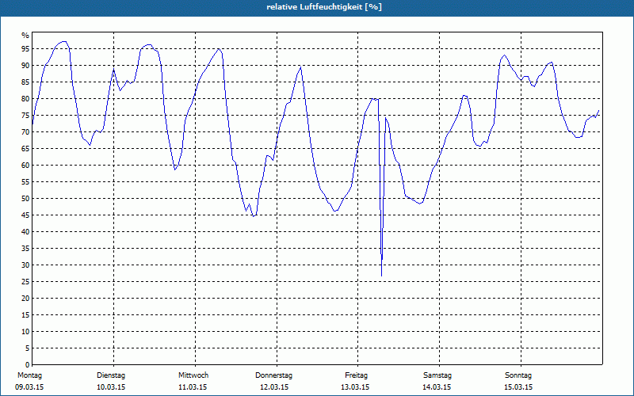Select the 'Samstag' axis label
The image size is (634, 396).
tap(437, 375)
